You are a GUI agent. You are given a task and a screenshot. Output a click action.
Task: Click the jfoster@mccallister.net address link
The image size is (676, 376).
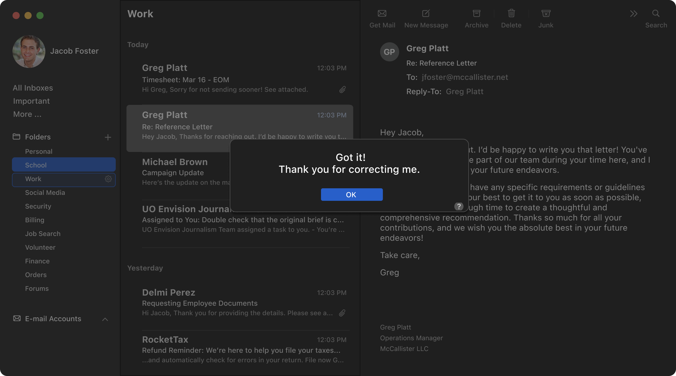[x=464, y=77]
